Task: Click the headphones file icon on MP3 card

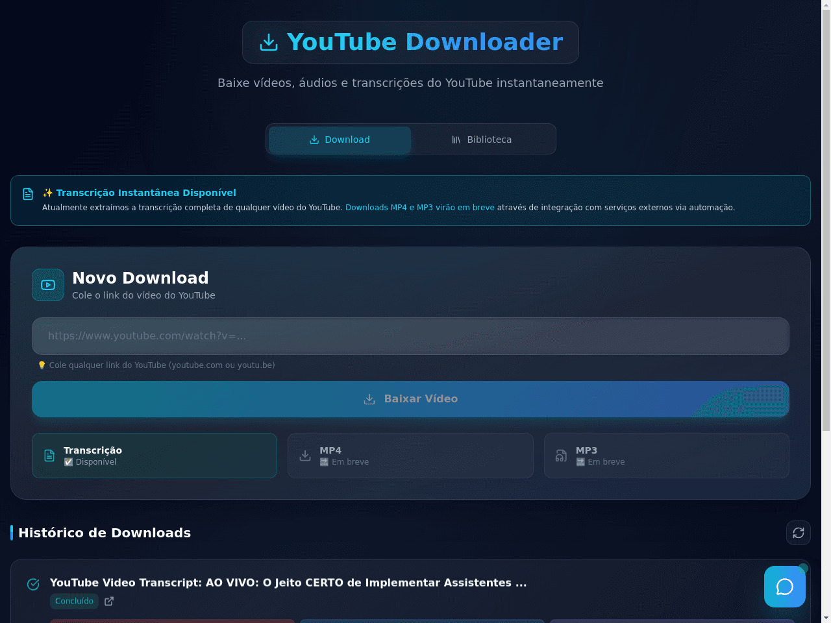Action: coord(562,456)
